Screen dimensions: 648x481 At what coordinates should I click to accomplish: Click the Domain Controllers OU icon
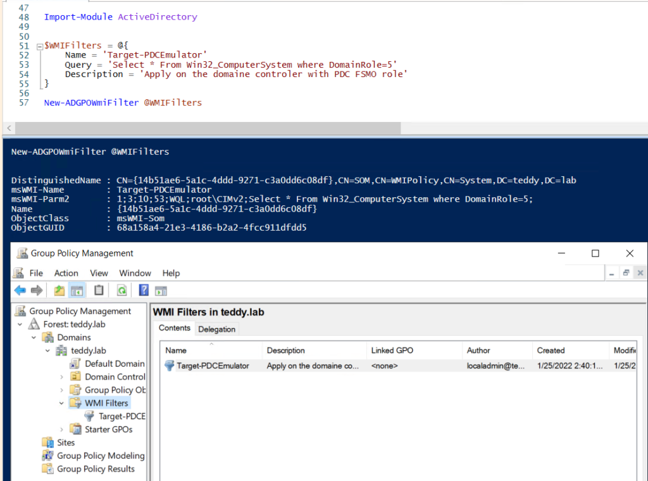point(76,377)
